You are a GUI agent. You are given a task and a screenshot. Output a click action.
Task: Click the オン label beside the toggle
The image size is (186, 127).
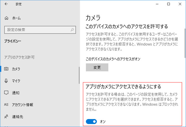[x=103, y=121]
